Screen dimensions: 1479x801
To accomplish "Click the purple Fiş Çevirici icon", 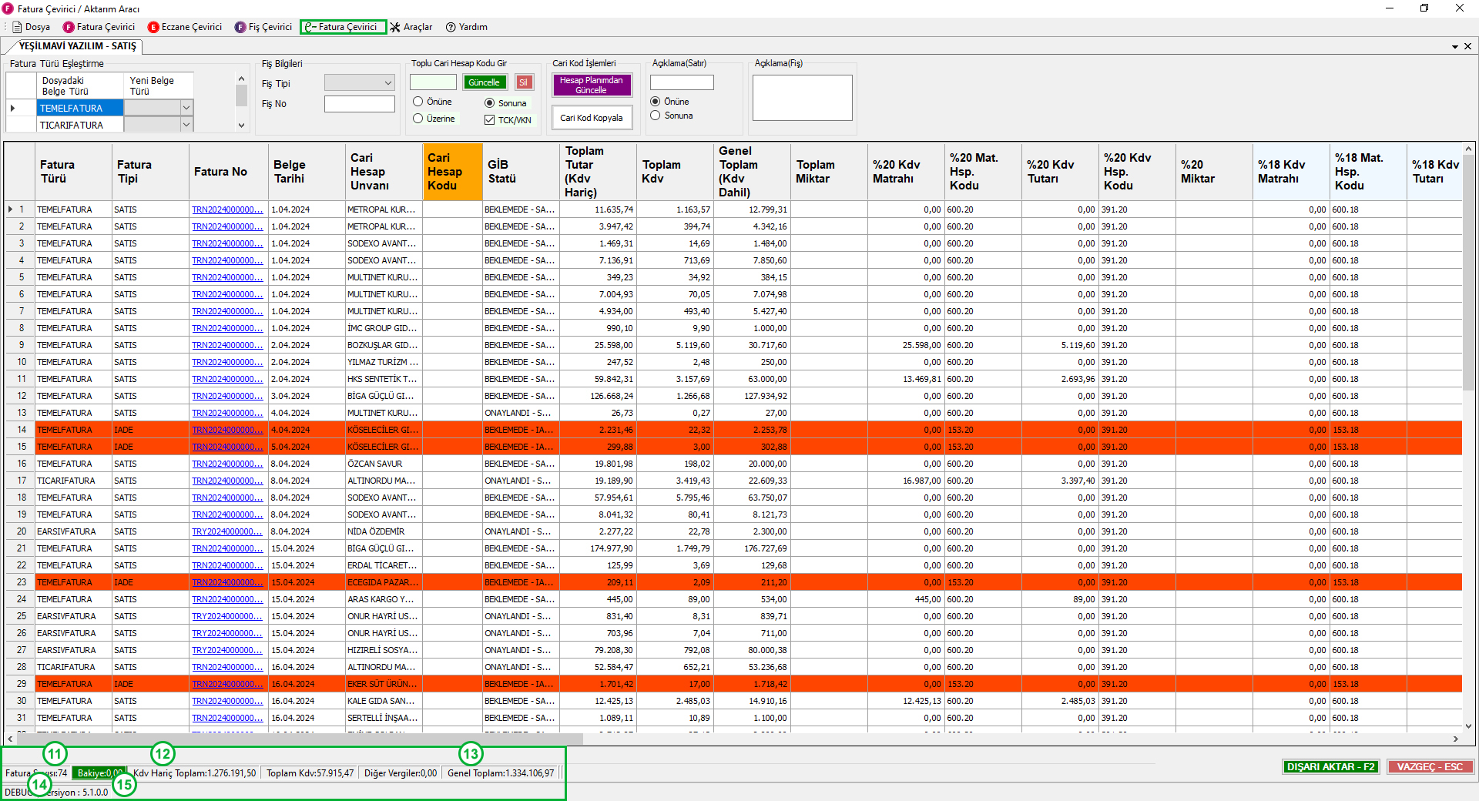I will pos(240,27).
